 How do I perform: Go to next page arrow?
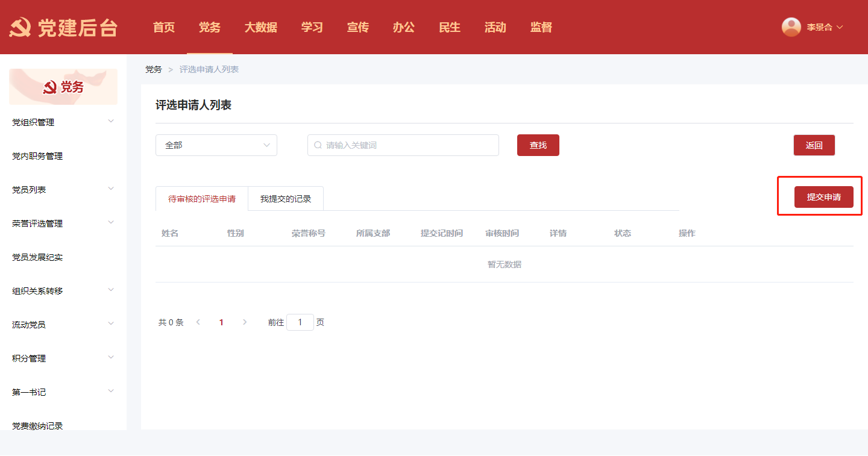(244, 322)
